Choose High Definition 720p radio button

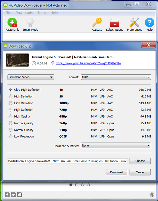click(x=11, y=110)
